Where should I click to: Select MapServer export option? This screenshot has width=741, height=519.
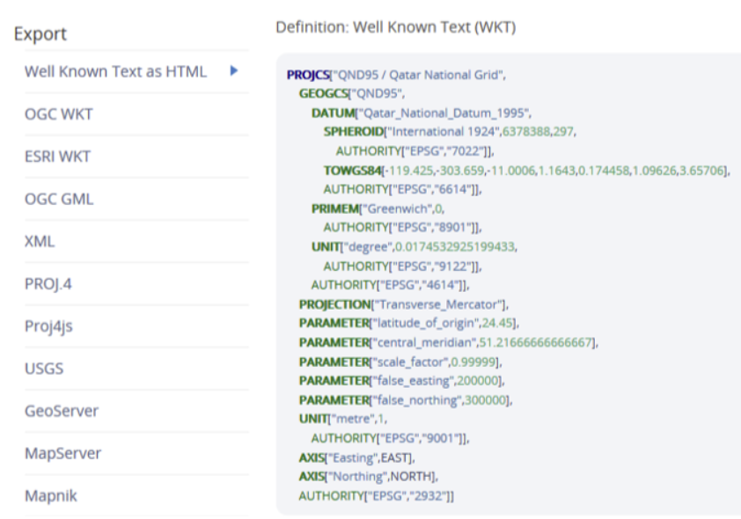[x=62, y=453]
